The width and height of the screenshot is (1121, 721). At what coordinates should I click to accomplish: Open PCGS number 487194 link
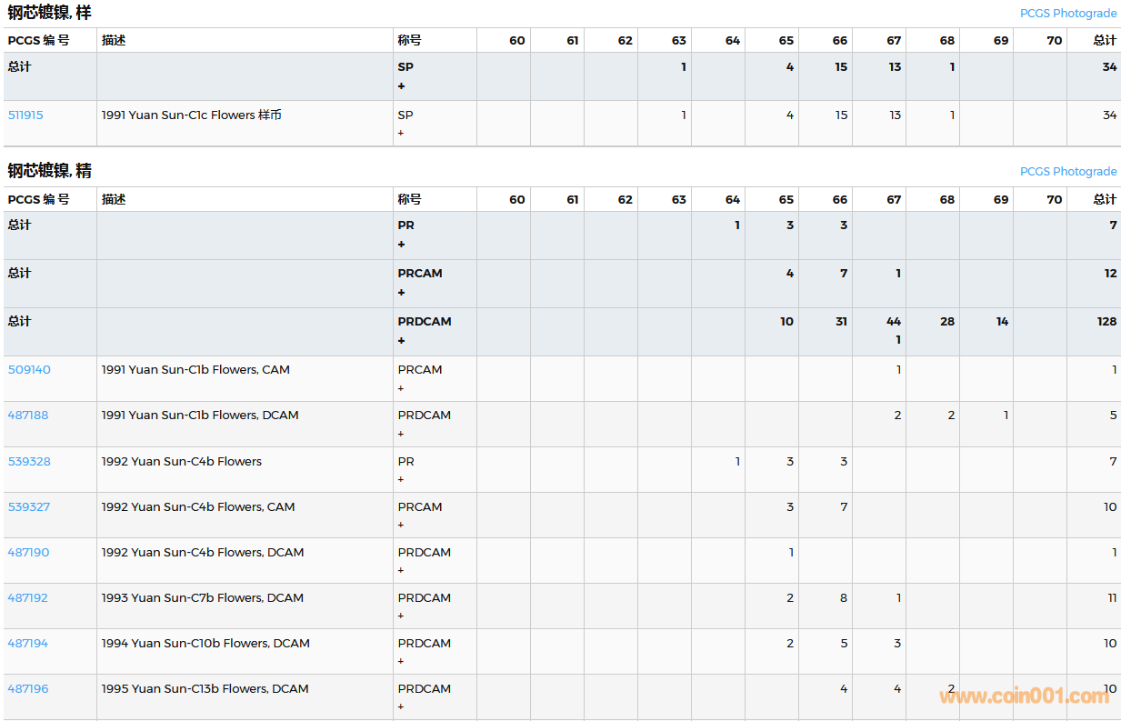[x=28, y=644]
